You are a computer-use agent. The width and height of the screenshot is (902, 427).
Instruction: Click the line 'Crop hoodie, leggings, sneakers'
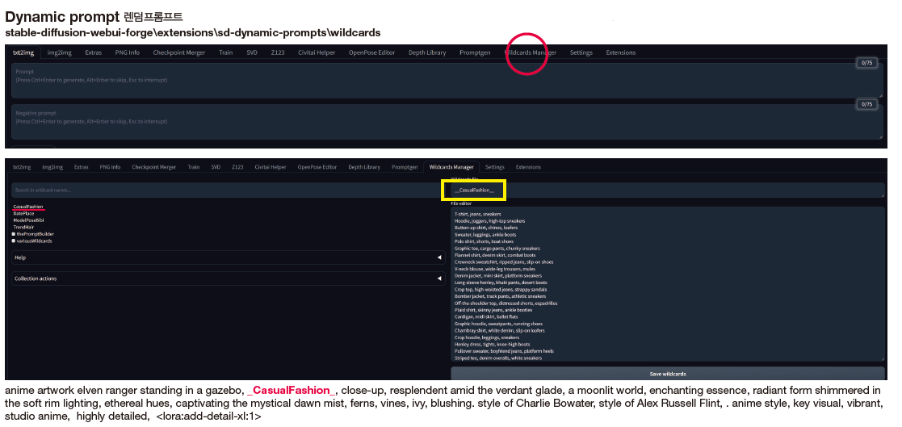tap(487, 338)
